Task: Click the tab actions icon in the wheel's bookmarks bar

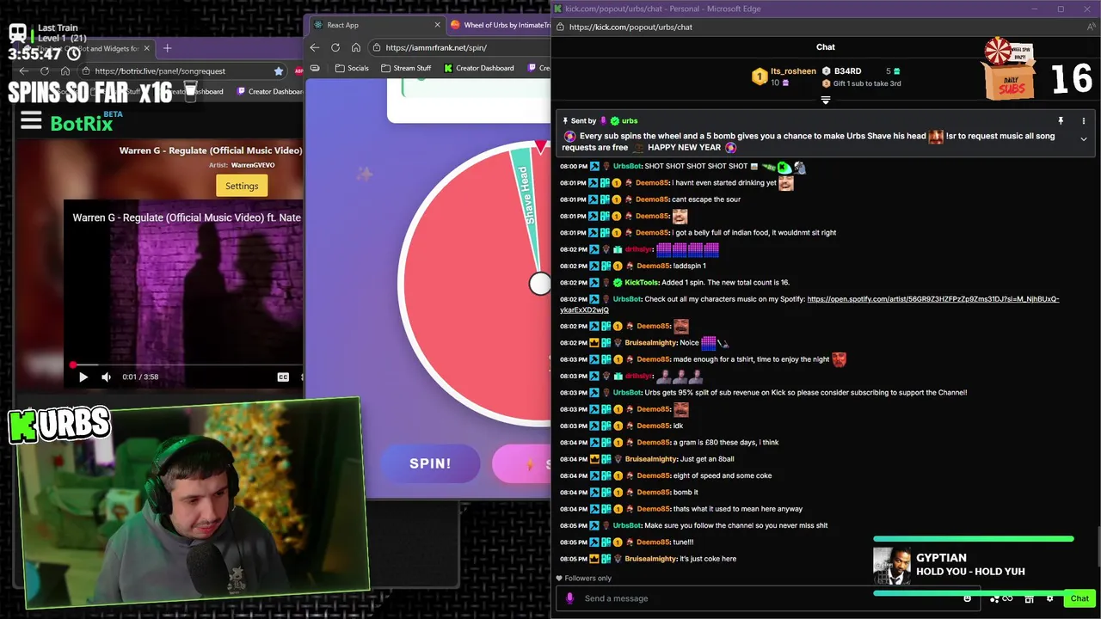Action: pyautogui.click(x=315, y=68)
